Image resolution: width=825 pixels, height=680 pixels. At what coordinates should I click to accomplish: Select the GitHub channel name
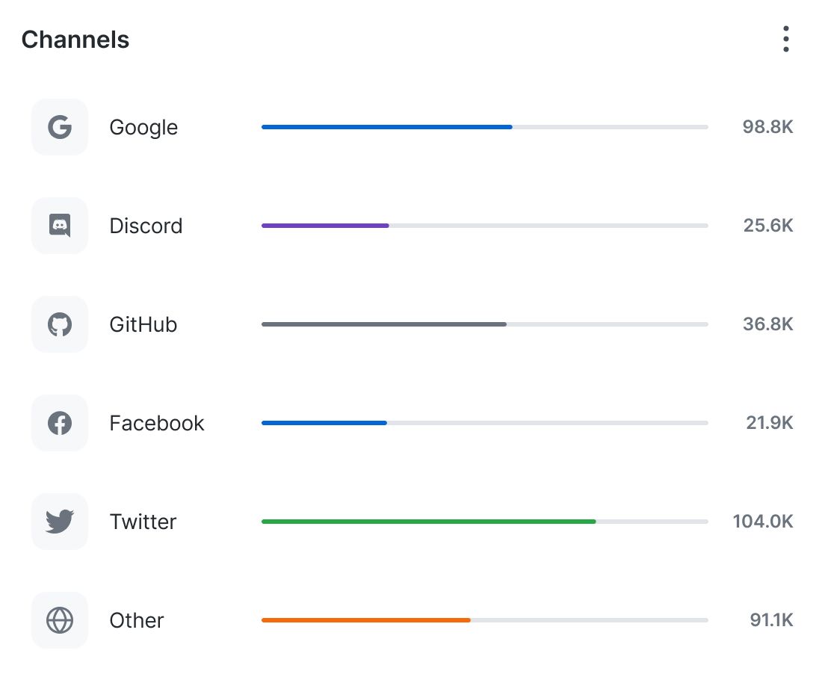coord(143,324)
